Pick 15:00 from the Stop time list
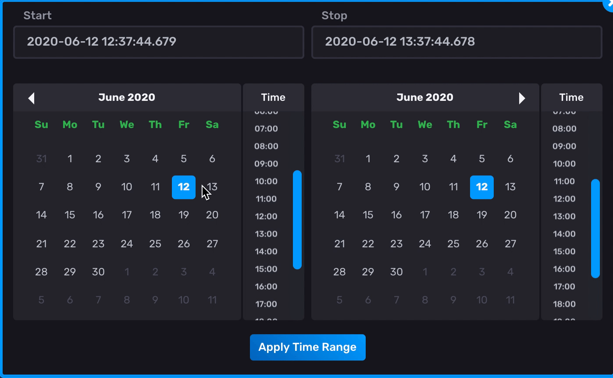This screenshot has height=378, width=613. [564, 251]
